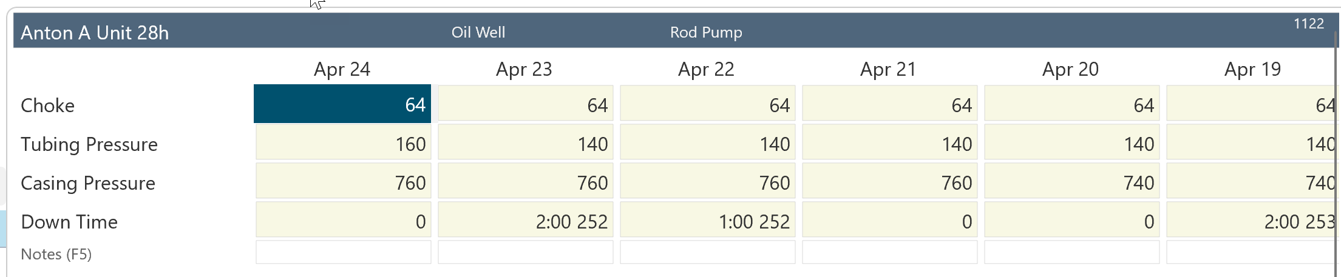Select the Apr 21 Casing Pressure cell
This screenshot has height=277, width=1341.
pos(889,182)
